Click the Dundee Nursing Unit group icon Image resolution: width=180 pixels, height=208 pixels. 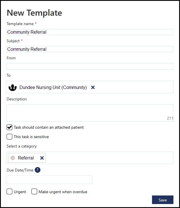[x=12, y=88]
